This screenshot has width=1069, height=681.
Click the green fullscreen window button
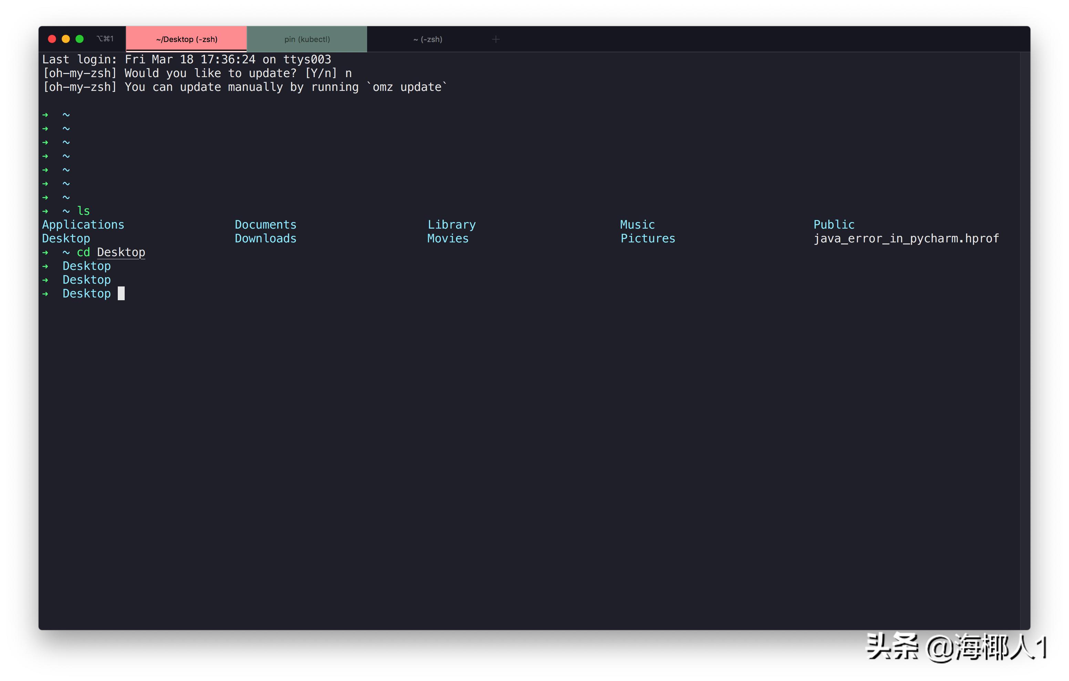pyautogui.click(x=80, y=39)
